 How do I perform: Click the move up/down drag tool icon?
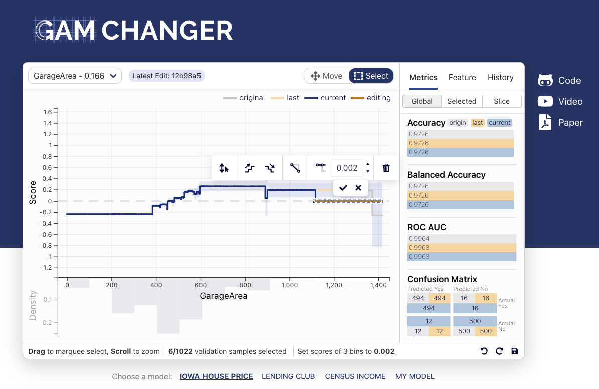pyautogui.click(x=224, y=168)
